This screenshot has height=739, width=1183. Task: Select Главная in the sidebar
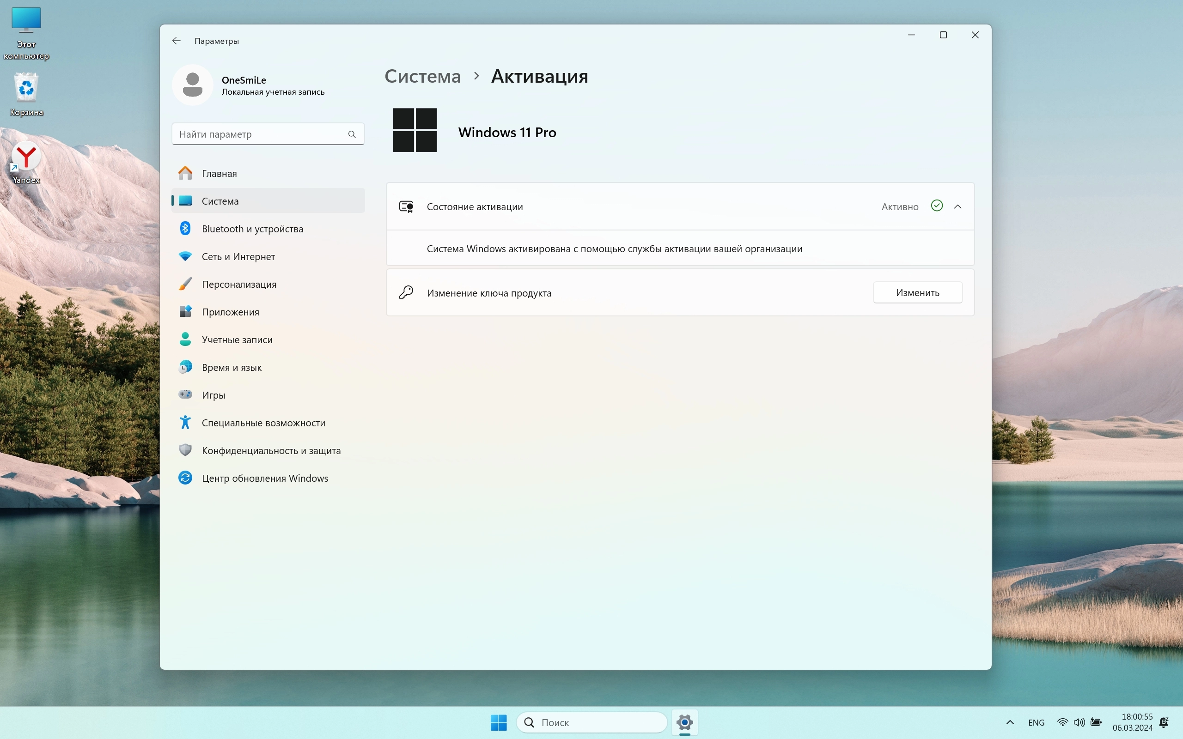click(x=219, y=174)
